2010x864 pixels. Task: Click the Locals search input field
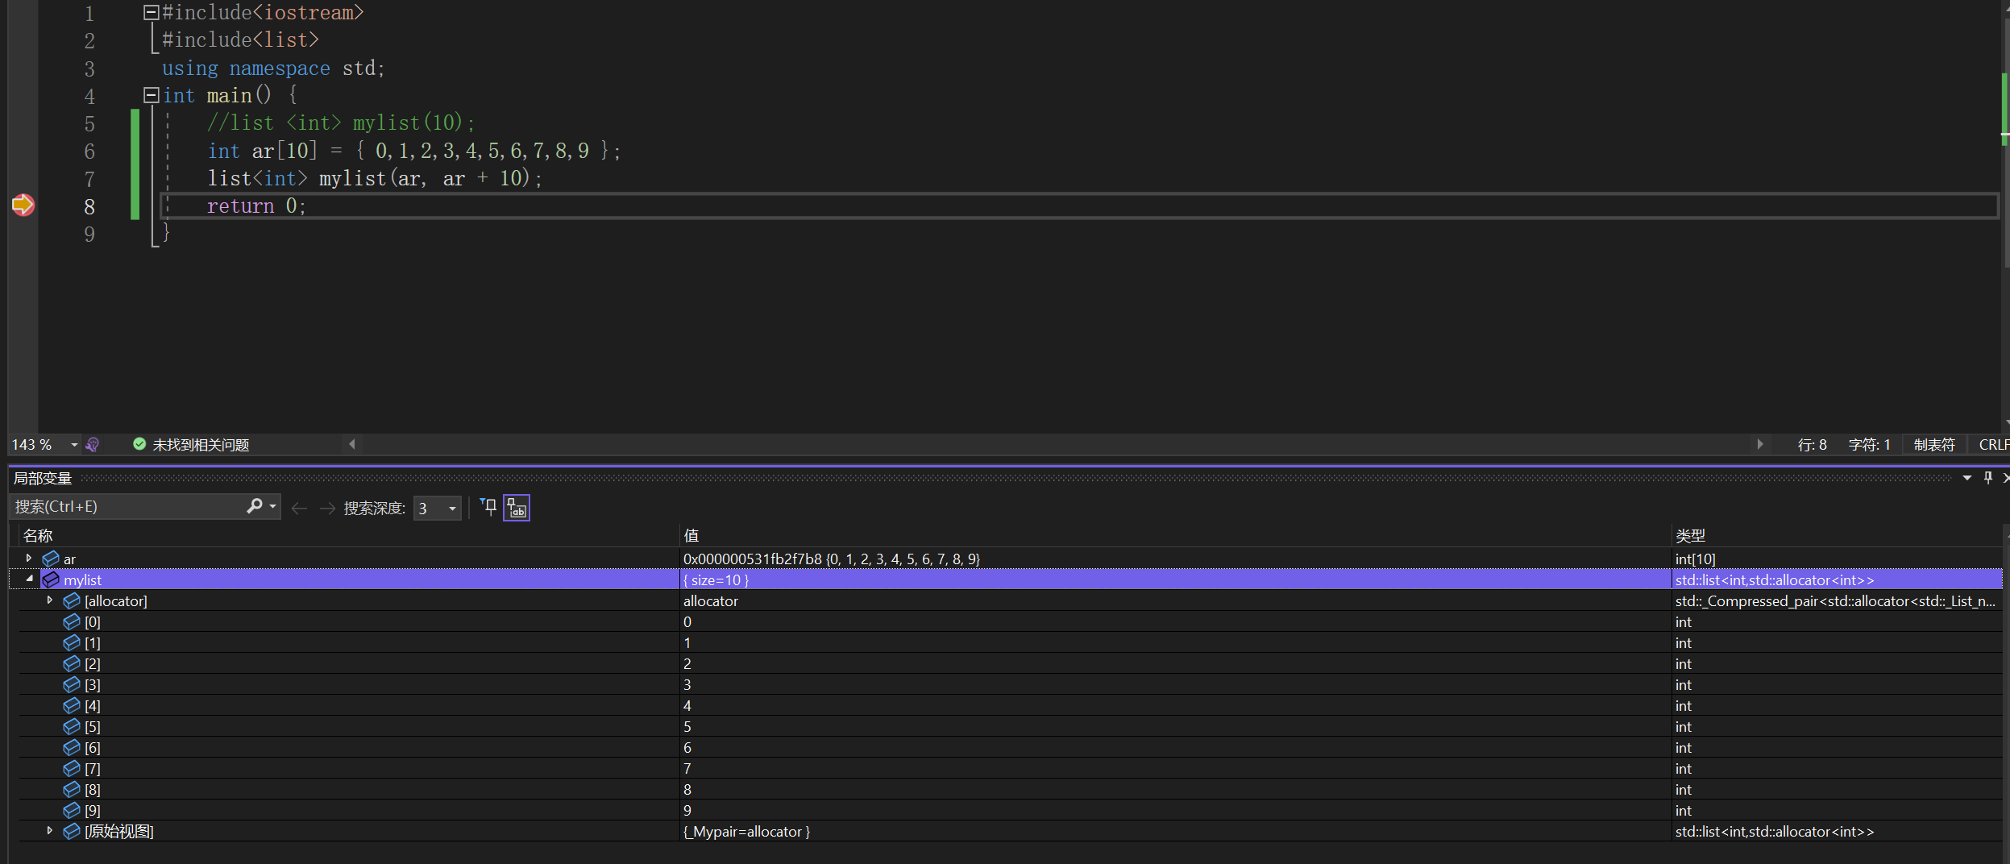[x=126, y=507]
